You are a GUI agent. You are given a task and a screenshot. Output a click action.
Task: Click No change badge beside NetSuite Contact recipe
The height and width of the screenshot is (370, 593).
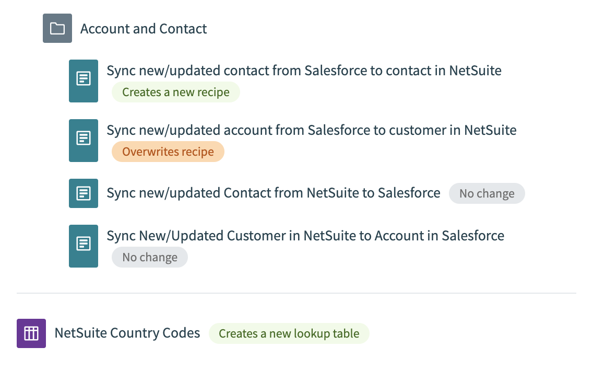[487, 194]
